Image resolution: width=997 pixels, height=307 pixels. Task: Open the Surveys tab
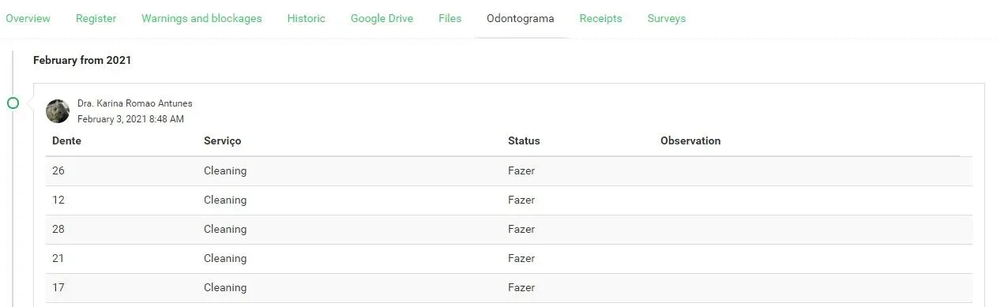tap(667, 18)
